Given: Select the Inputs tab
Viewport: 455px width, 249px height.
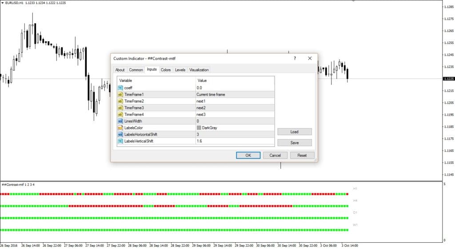Looking at the screenshot, I should tap(152, 70).
